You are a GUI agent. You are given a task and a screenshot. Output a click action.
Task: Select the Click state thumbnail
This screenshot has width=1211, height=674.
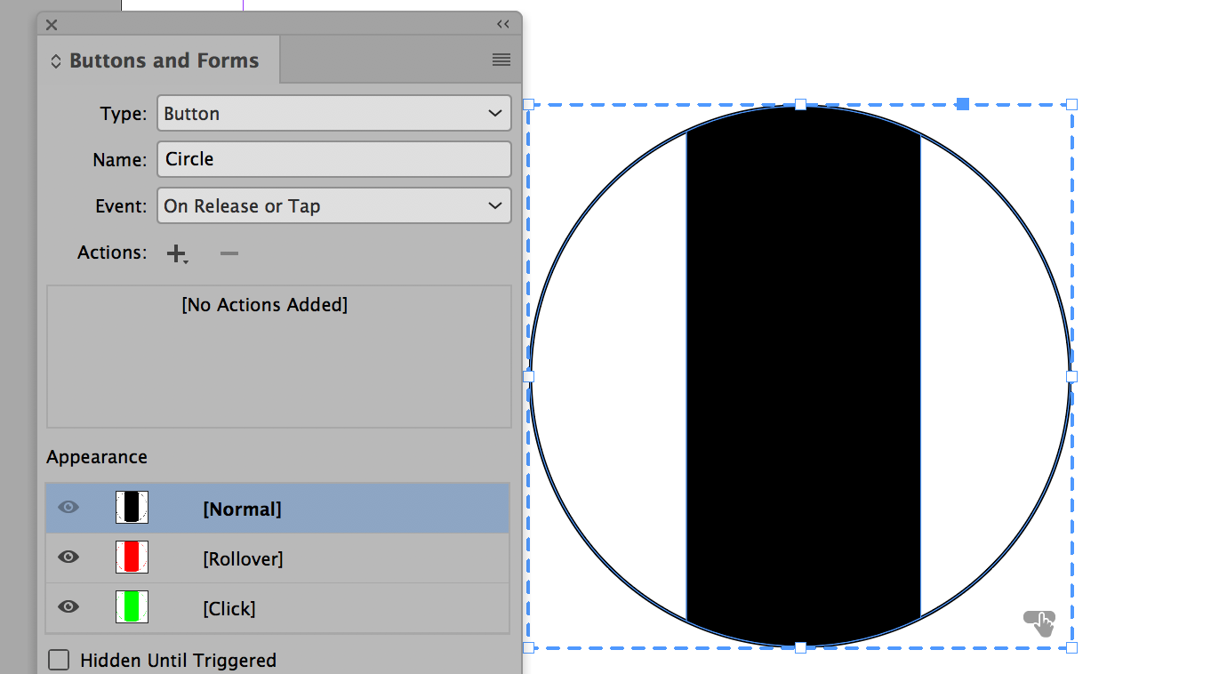[x=132, y=607]
